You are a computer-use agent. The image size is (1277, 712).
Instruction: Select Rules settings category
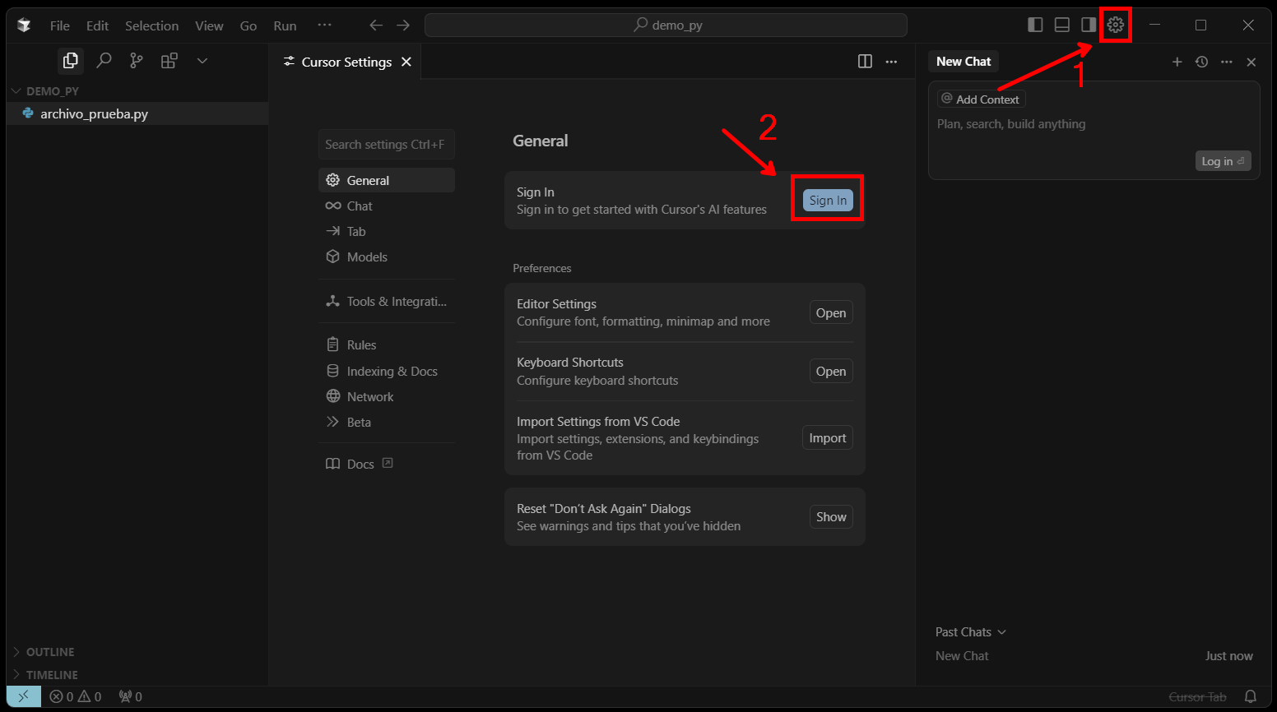pyautogui.click(x=386, y=344)
